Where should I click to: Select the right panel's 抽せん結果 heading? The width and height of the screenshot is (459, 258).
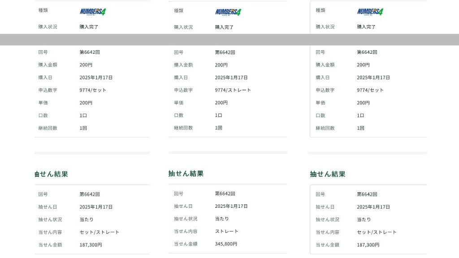pyautogui.click(x=328, y=174)
